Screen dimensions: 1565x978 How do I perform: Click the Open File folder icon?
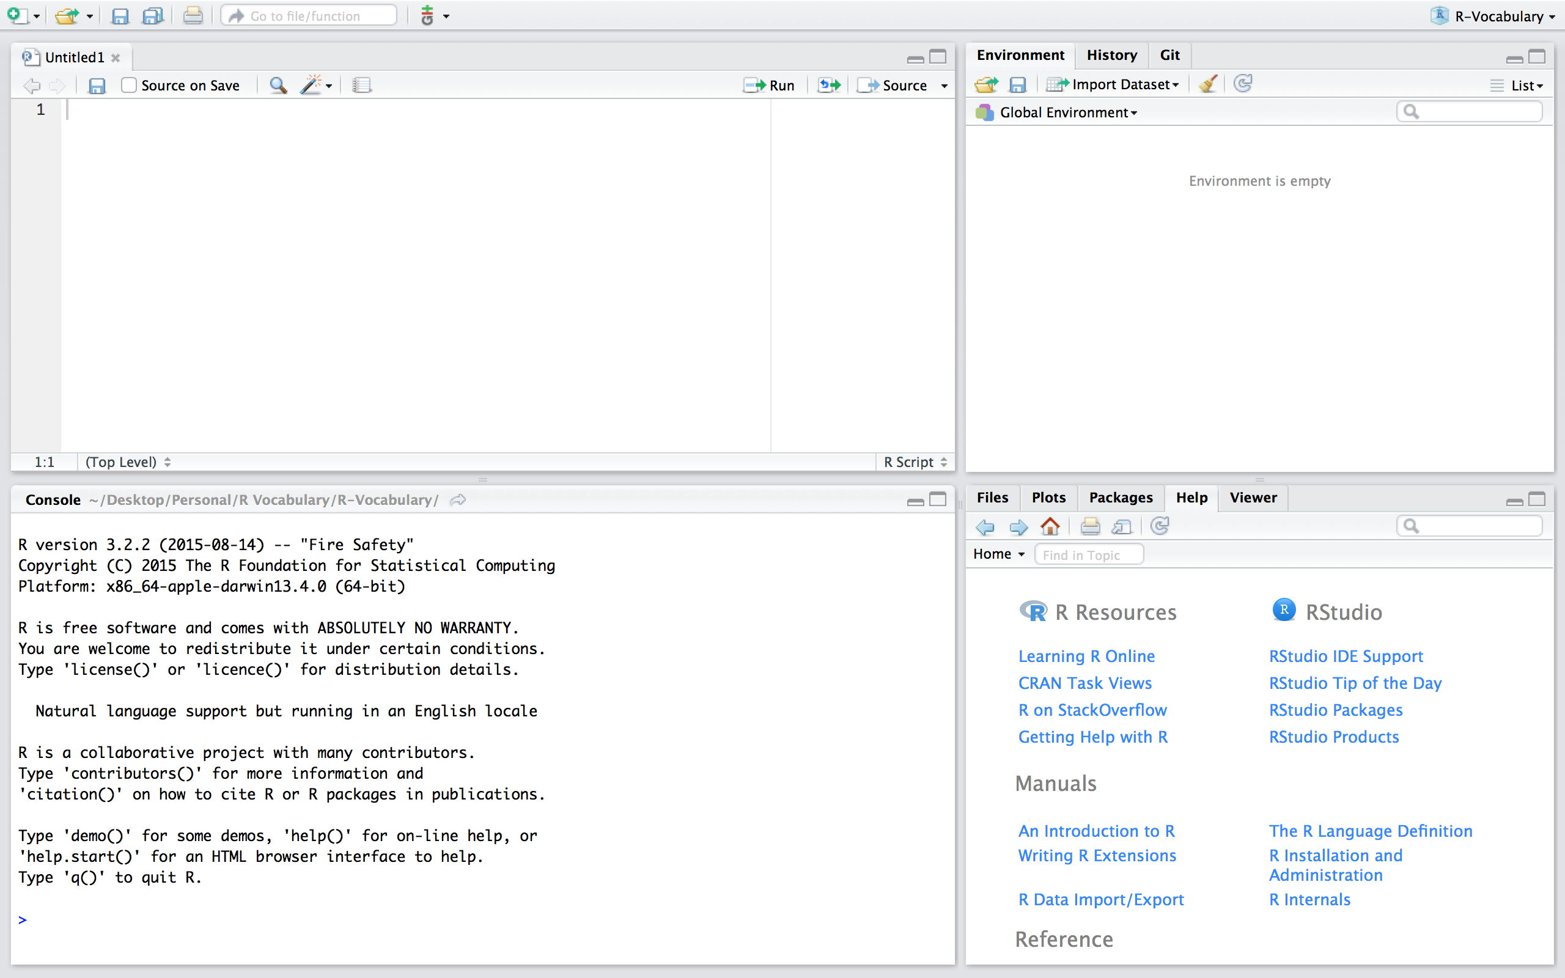pyautogui.click(x=67, y=15)
